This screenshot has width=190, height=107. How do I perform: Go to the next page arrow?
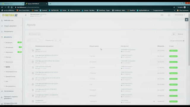pyautogui.click(x=42, y=40)
